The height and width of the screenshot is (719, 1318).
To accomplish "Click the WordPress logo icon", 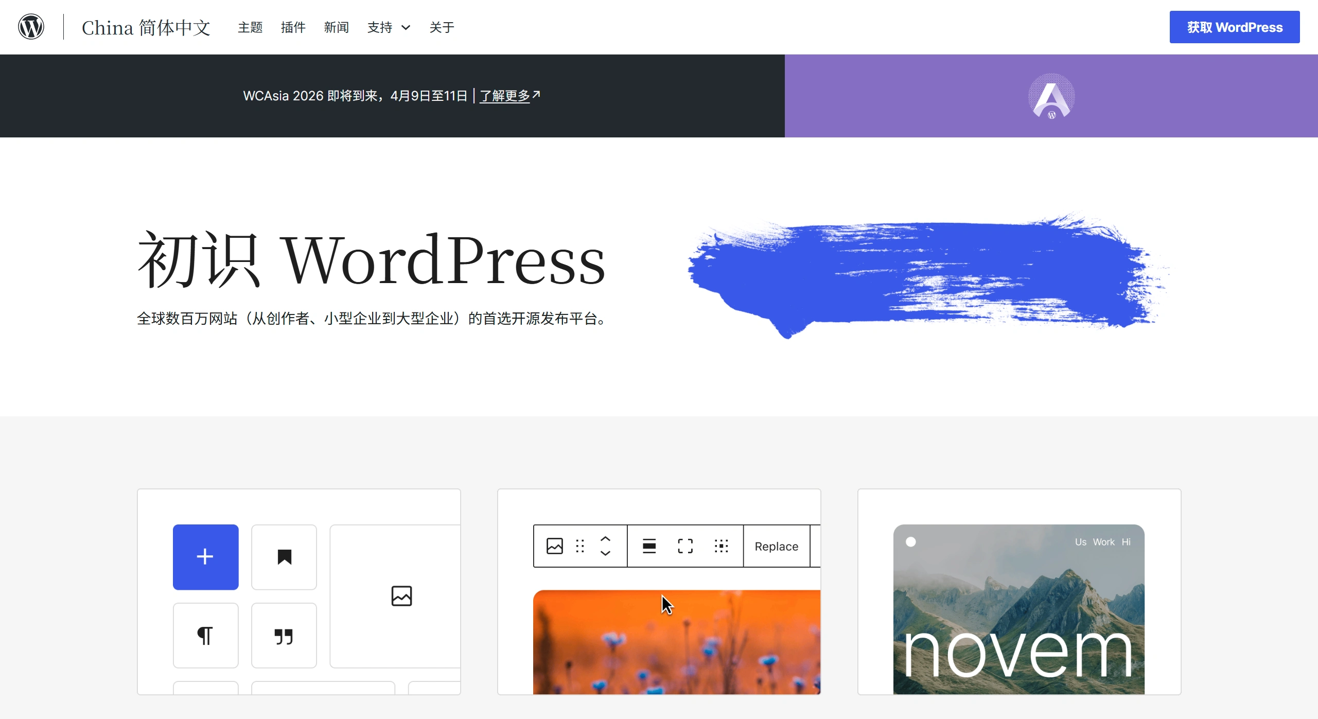I will [31, 27].
